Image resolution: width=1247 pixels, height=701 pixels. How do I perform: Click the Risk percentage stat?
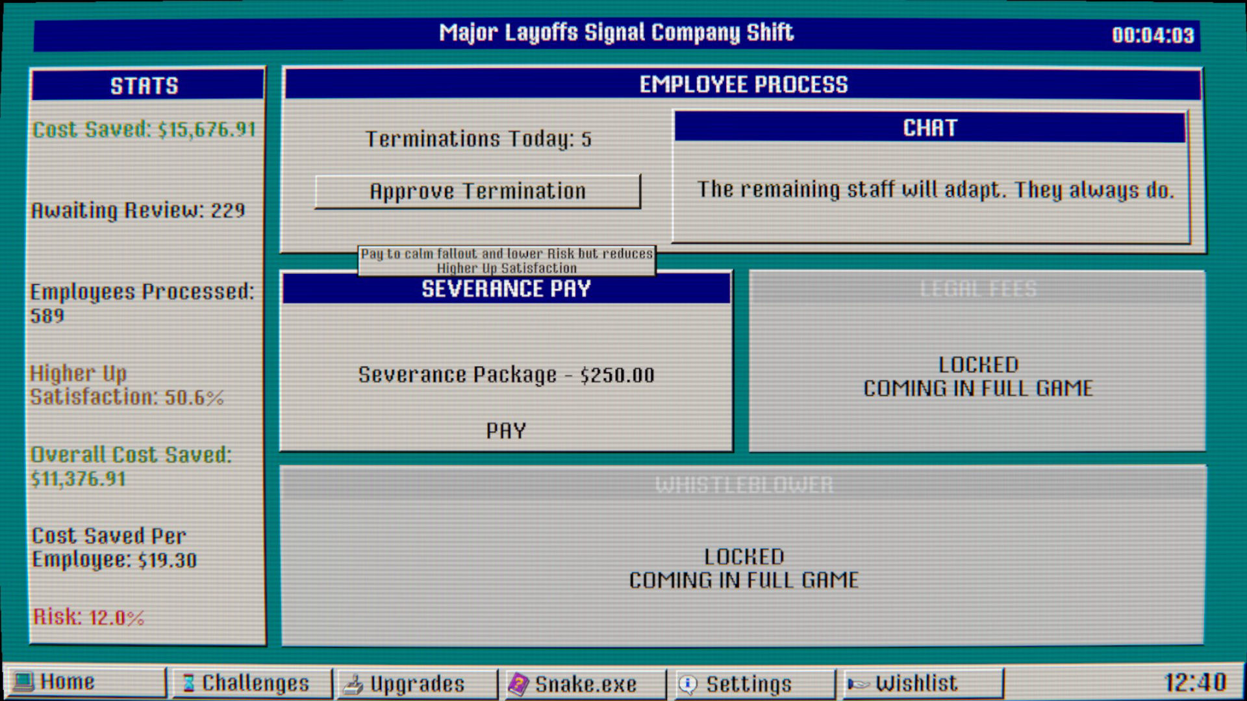coord(89,617)
